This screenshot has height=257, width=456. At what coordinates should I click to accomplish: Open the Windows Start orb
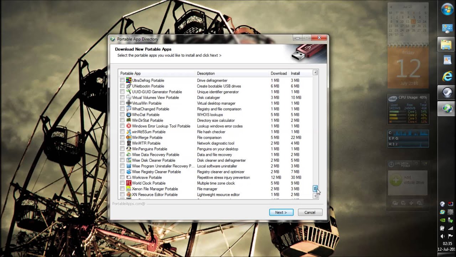click(x=447, y=9)
